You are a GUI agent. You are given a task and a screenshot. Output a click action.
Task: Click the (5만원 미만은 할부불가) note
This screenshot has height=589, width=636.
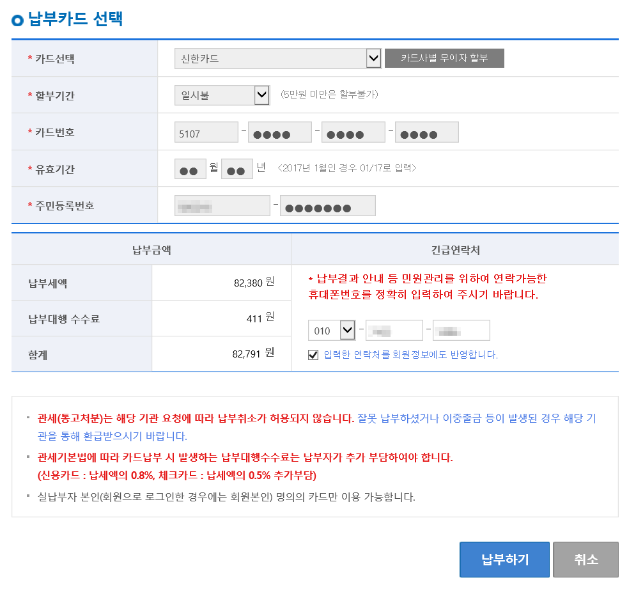329,94
